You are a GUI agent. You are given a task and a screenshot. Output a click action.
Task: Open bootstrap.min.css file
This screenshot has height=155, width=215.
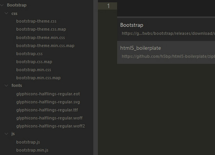click(x=34, y=70)
